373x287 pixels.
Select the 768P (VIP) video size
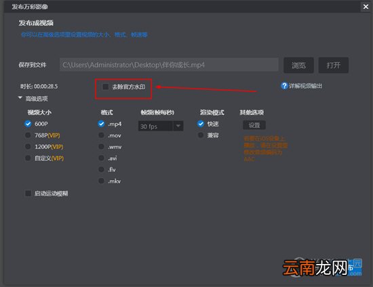point(28,135)
